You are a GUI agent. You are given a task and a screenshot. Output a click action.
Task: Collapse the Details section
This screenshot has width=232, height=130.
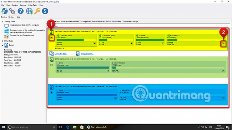coord(2,45)
